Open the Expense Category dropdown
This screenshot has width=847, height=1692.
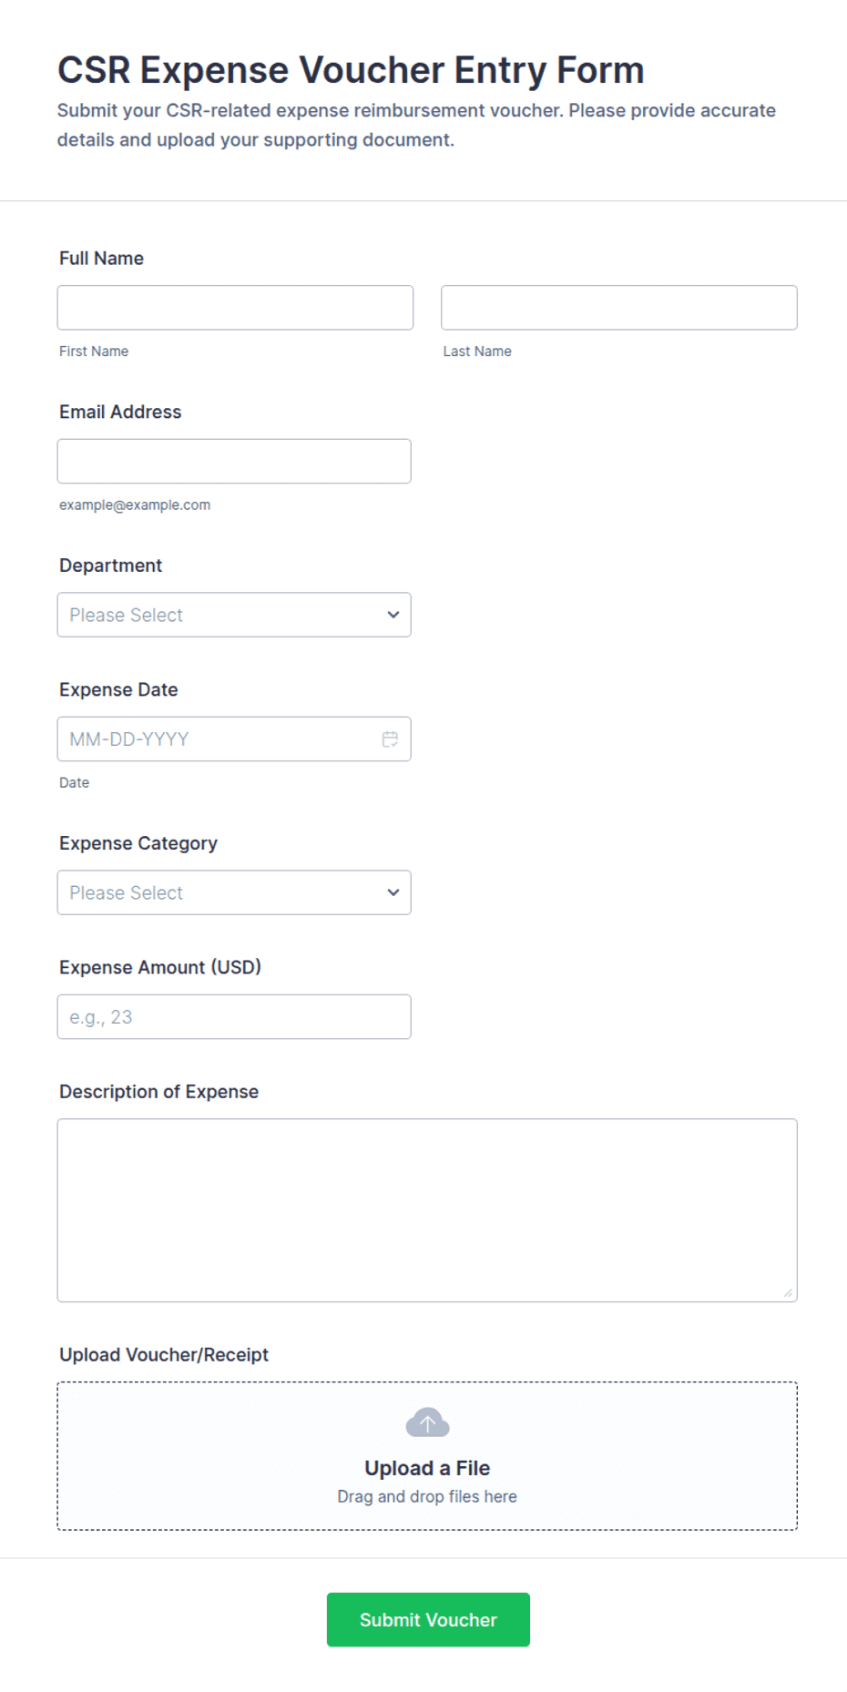234,892
